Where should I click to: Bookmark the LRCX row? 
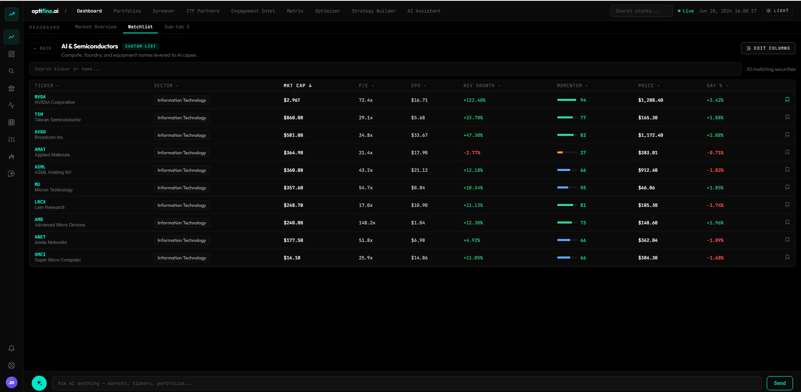click(787, 205)
